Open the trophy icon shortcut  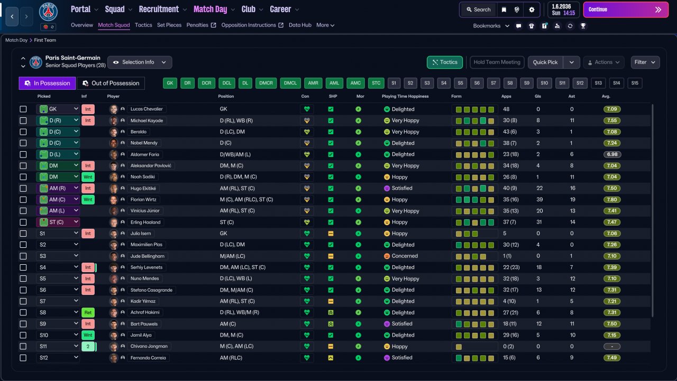click(583, 25)
